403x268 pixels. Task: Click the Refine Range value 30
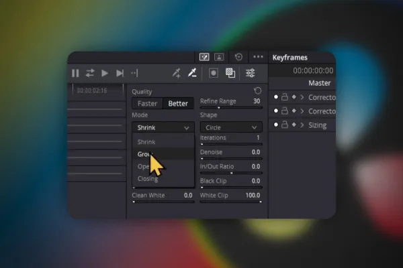click(257, 101)
